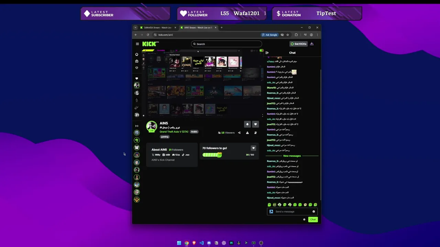
Task: Collapse the chat panel
Action: coord(267,53)
